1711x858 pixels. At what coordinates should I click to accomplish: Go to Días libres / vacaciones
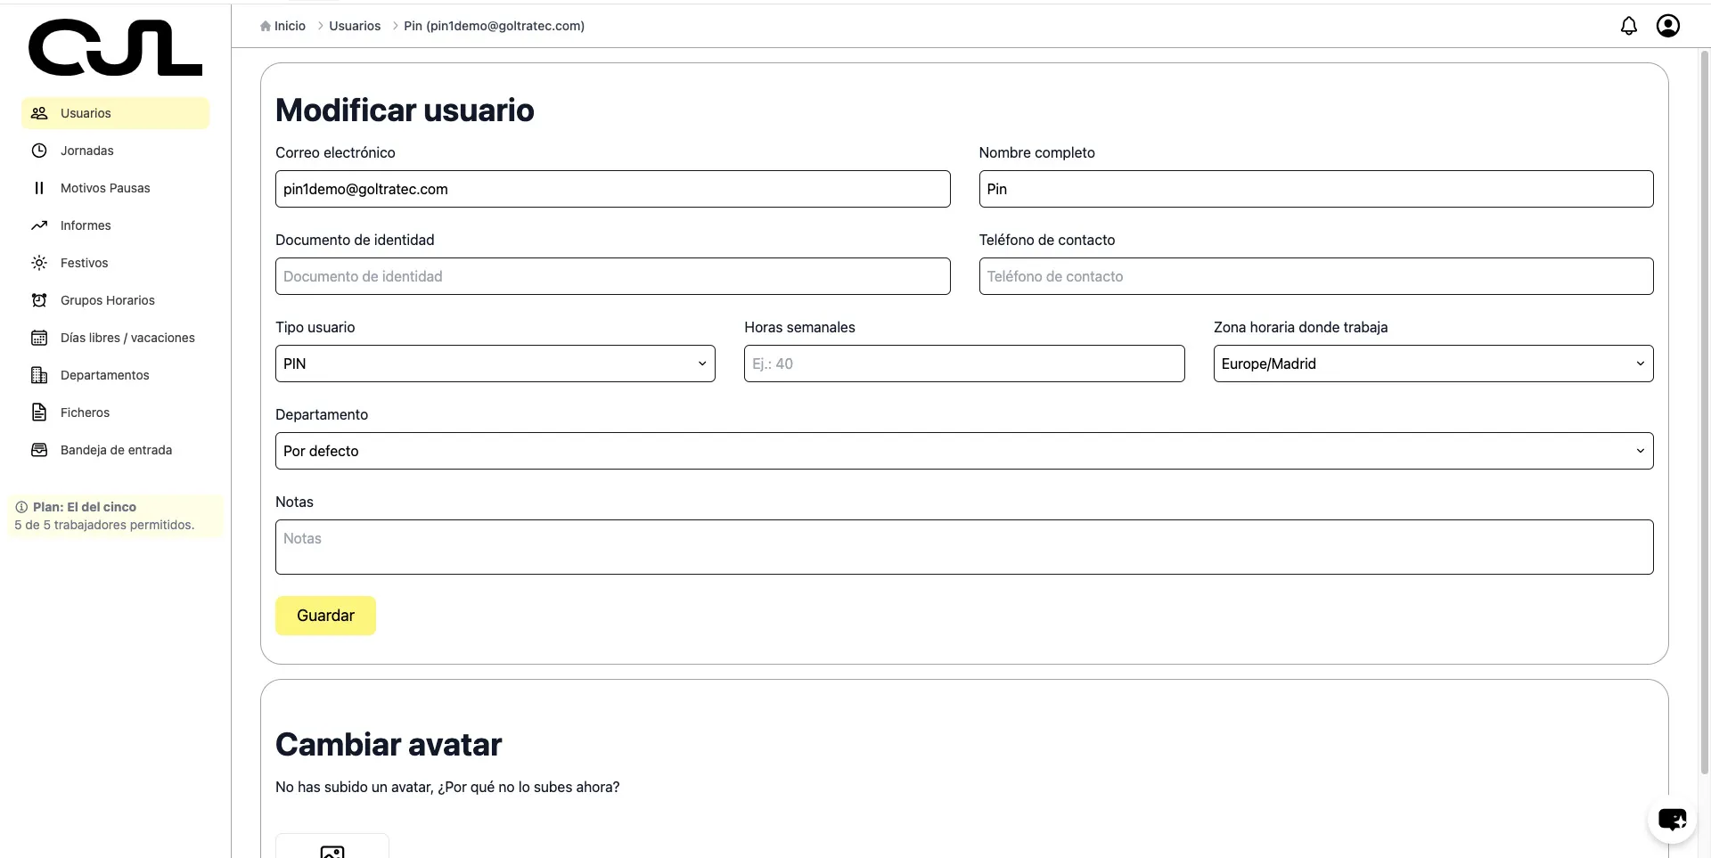[127, 338]
